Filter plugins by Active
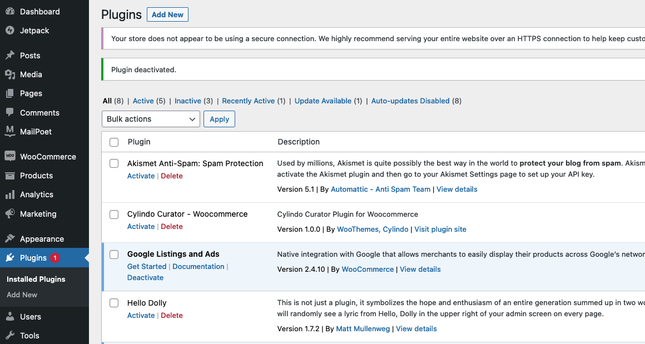Screen dimensions: 645x344 pos(143,101)
